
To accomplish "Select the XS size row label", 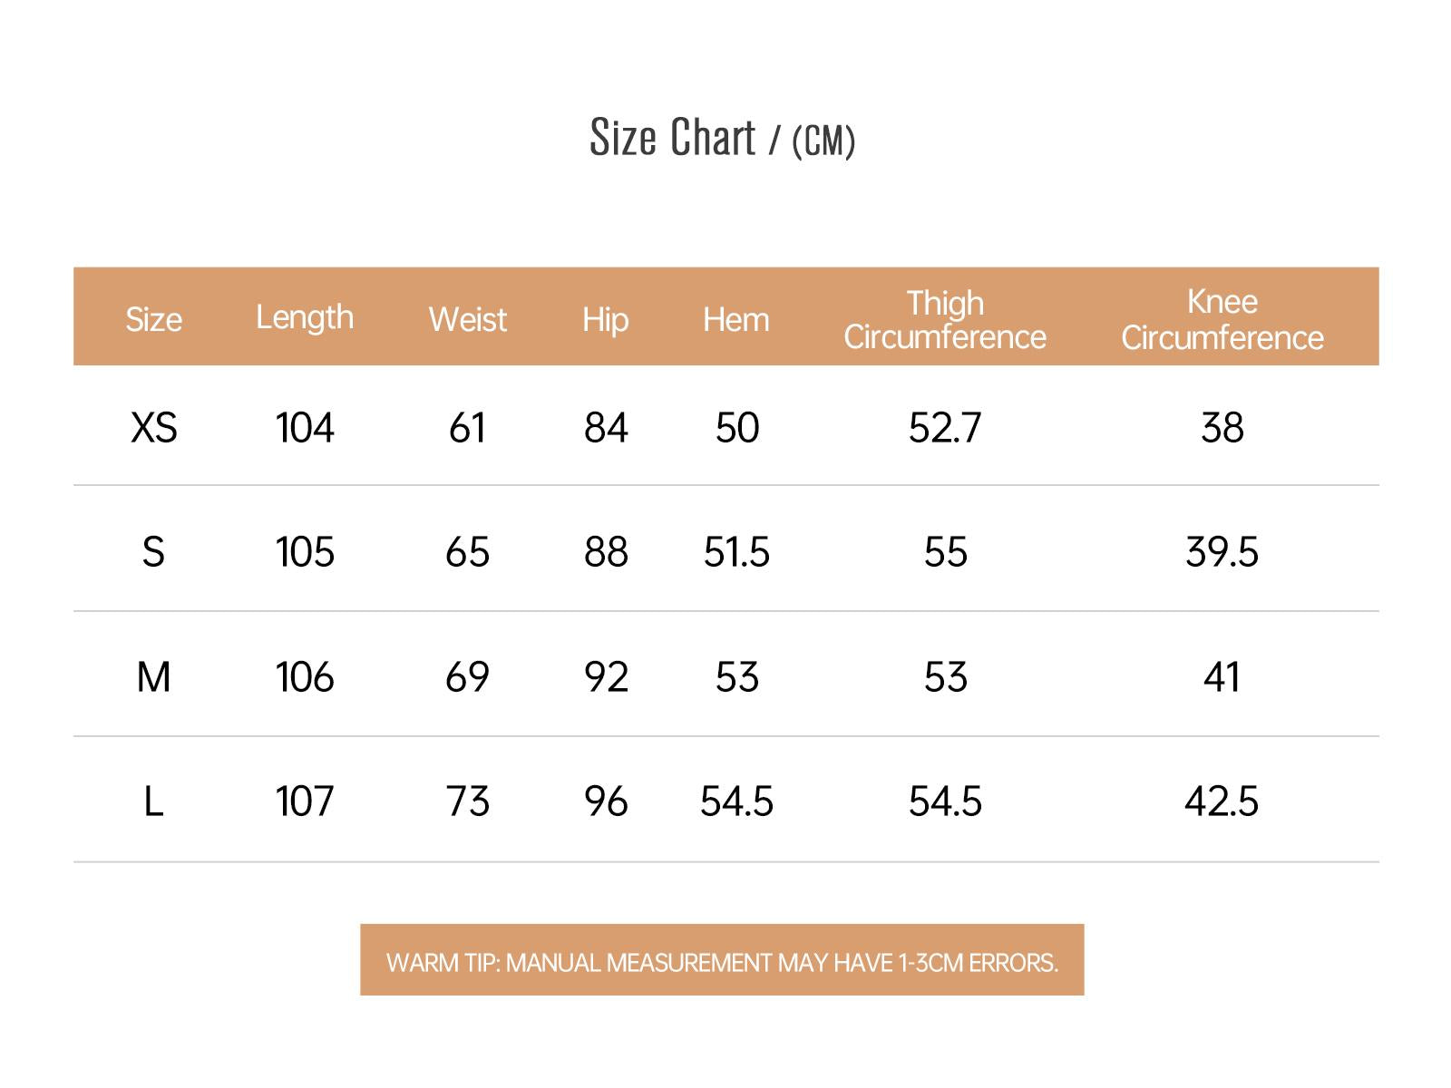I will (x=153, y=427).
